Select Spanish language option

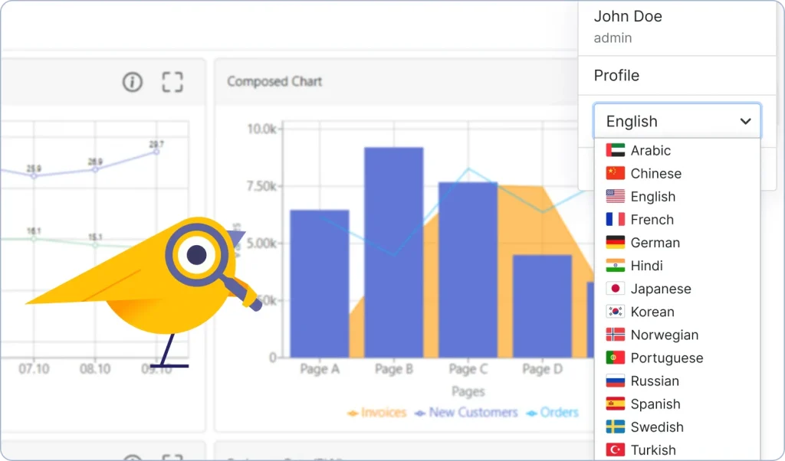(x=677, y=404)
